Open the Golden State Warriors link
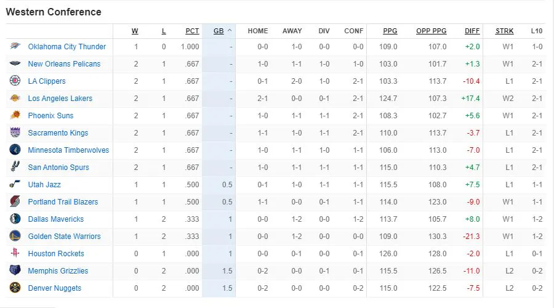This screenshot has height=308, width=554. click(x=64, y=236)
